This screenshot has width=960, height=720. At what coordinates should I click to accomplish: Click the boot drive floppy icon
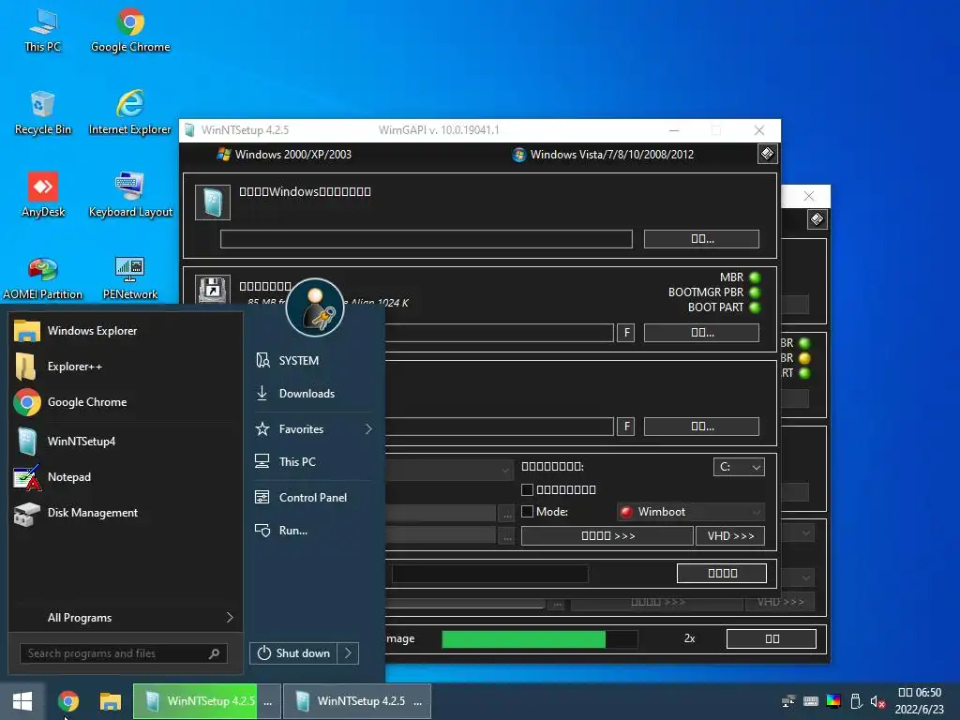213,289
